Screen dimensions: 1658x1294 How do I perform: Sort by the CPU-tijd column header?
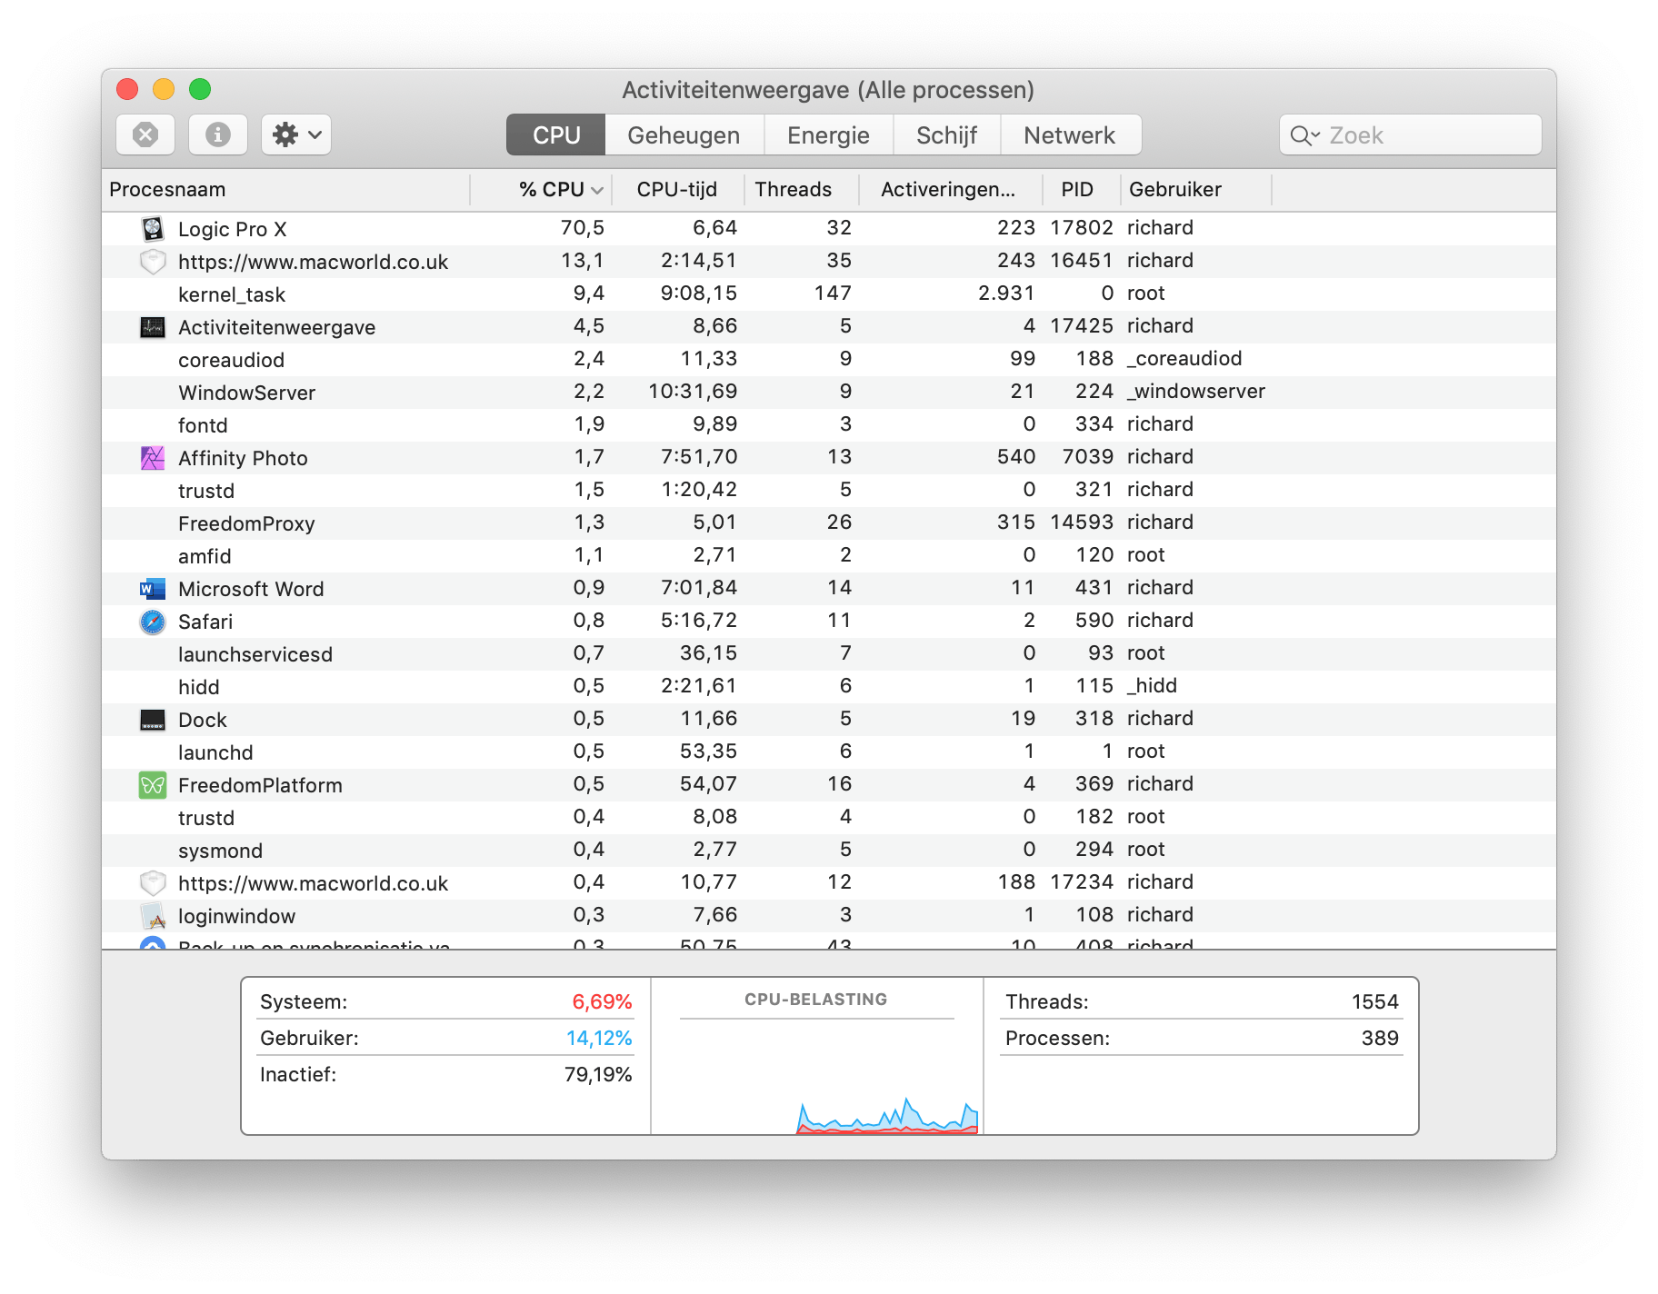678,189
